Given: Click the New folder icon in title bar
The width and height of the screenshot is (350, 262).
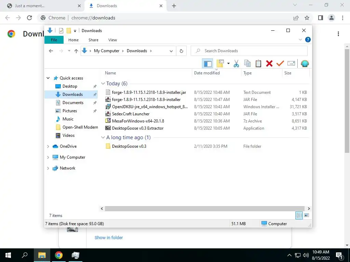Looking at the screenshot, I should point(69,30).
